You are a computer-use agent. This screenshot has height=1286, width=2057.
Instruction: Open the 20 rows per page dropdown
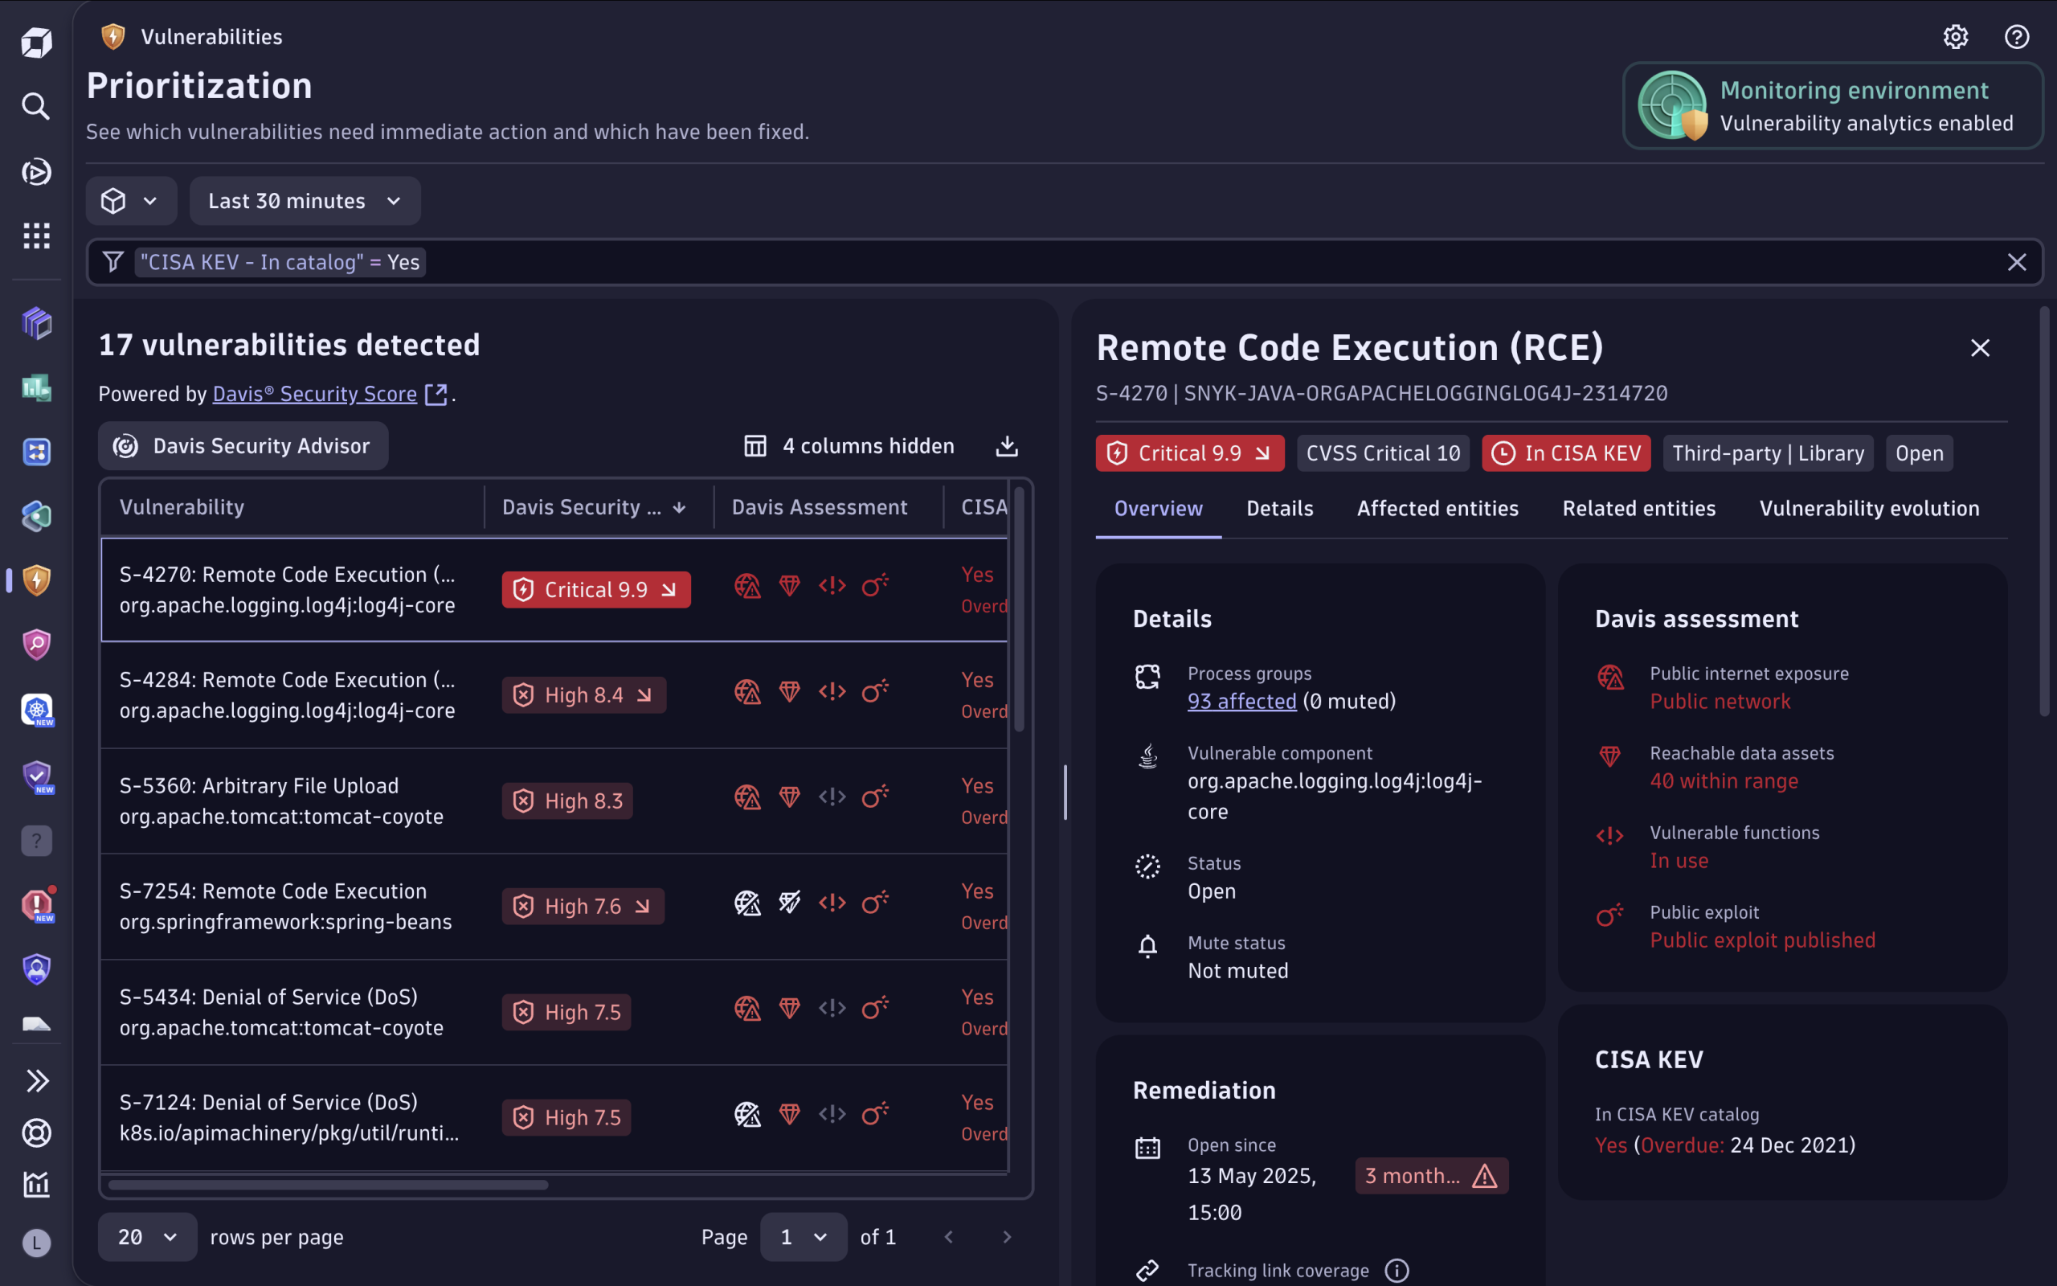pyautogui.click(x=146, y=1237)
